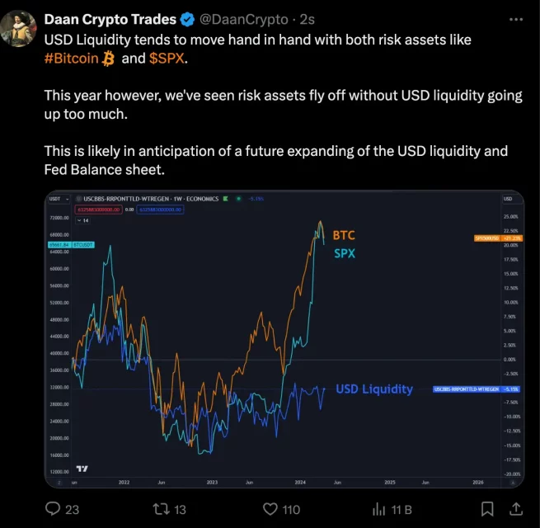The height and width of the screenshot is (528, 540).
Task: View post analytics bar chart icon
Action: pos(379,509)
